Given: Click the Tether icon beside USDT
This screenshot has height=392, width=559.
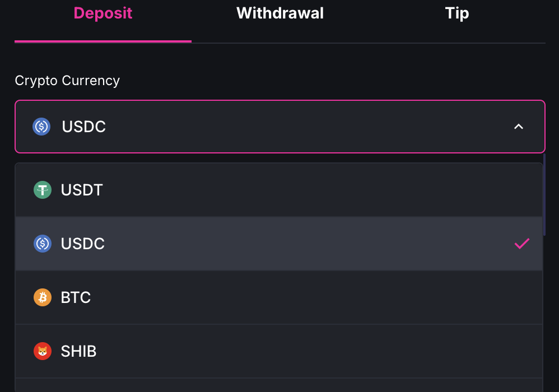Looking at the screenshot, I should tap(43, 190).
